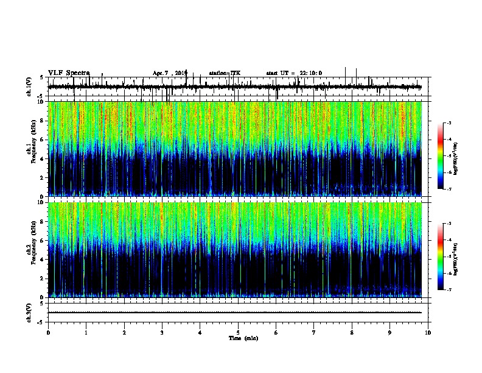The height and width of the screenshot is (373, 482).
Task: Click time axis tick label "0"
Action: 48,333
